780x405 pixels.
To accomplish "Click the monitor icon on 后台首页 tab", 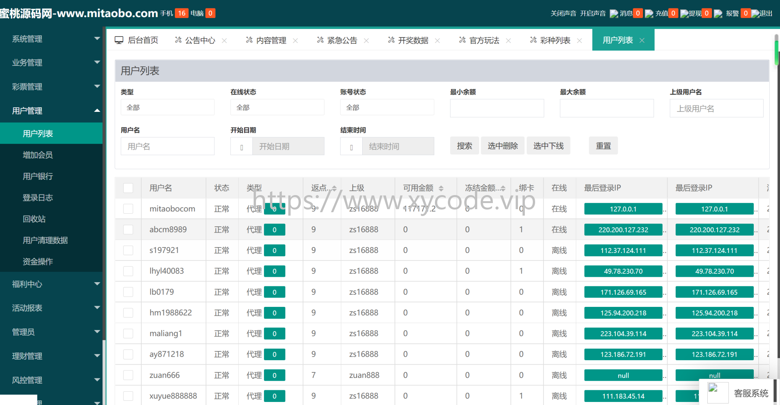I will point(119,40).
